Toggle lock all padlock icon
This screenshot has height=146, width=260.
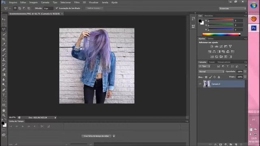tap(219, 77)
